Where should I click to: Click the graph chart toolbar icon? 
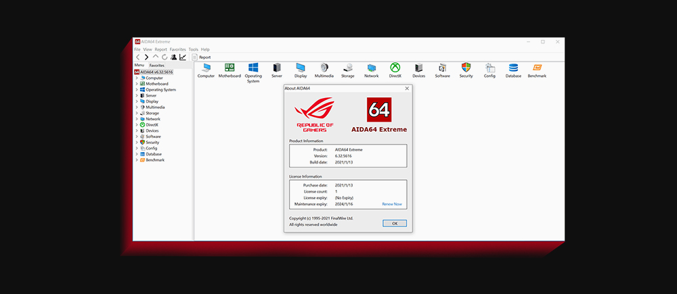tap(183, 57)
